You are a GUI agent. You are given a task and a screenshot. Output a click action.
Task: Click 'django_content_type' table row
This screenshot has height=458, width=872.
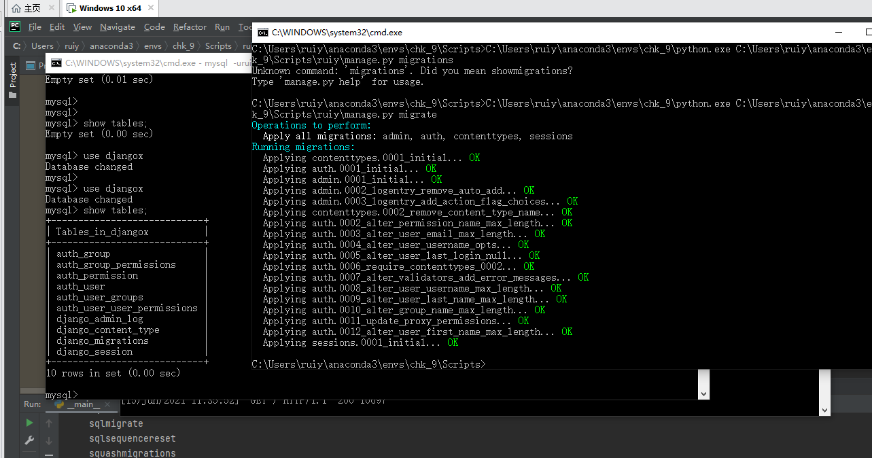tap(107, 330)
